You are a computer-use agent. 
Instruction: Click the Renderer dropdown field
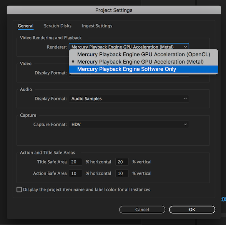129,47
